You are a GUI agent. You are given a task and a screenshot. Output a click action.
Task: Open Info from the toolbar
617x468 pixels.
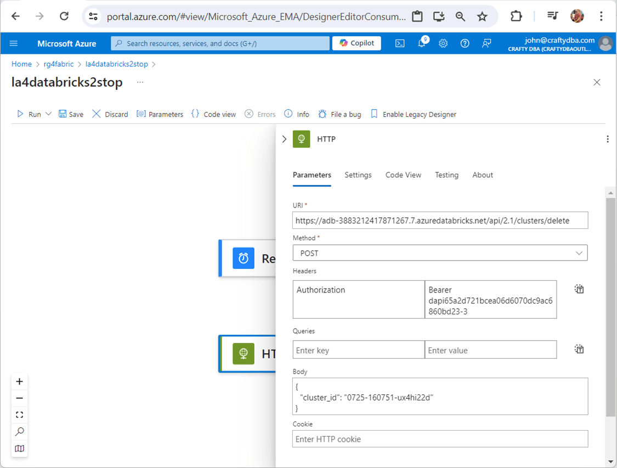[x=296, y=114]
